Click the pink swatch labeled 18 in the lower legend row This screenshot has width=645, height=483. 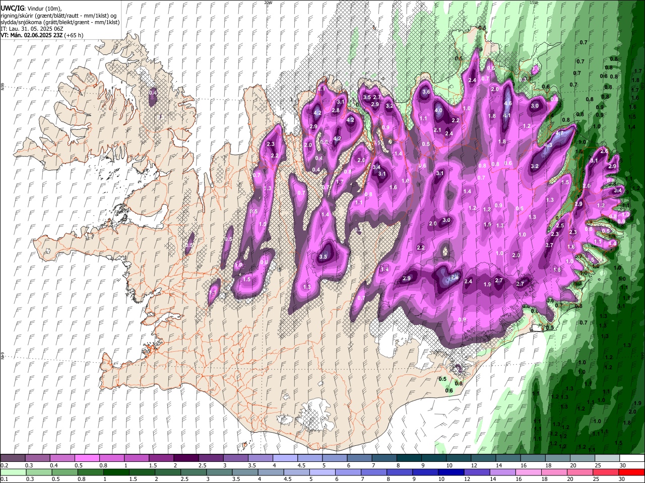555,472
